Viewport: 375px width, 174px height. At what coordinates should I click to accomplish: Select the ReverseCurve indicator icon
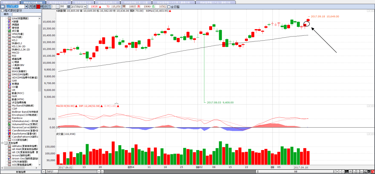[9, 127]
